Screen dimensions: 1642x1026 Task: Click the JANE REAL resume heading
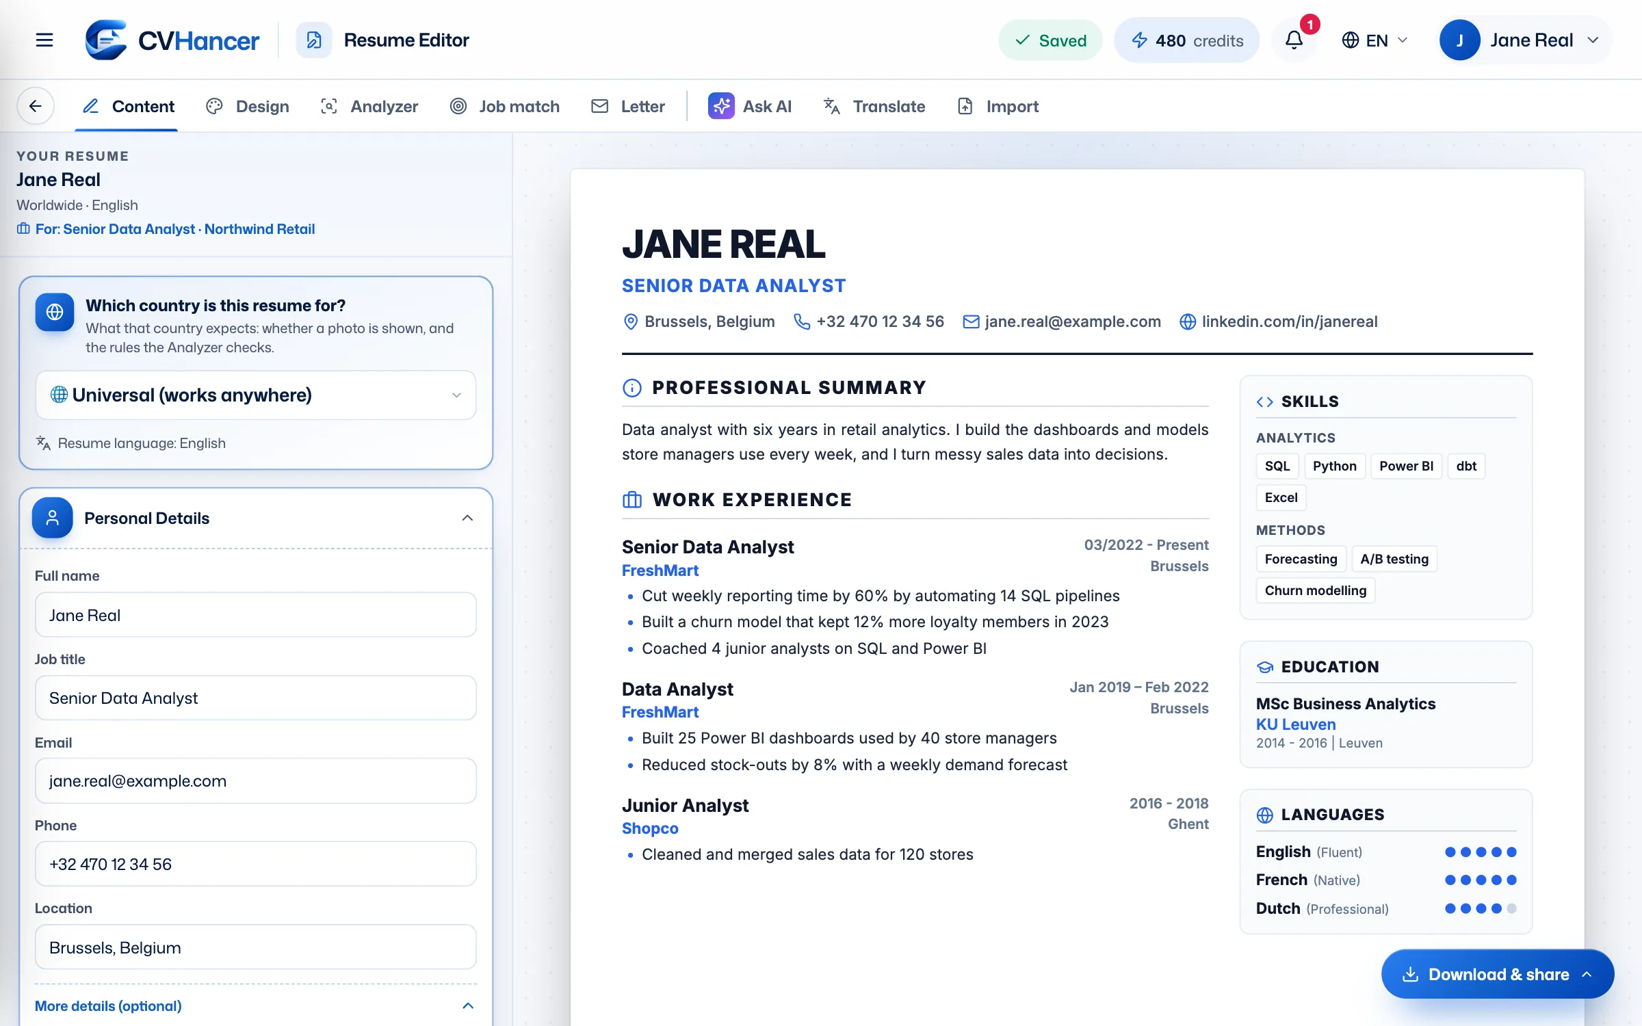(x=723, y=244)
